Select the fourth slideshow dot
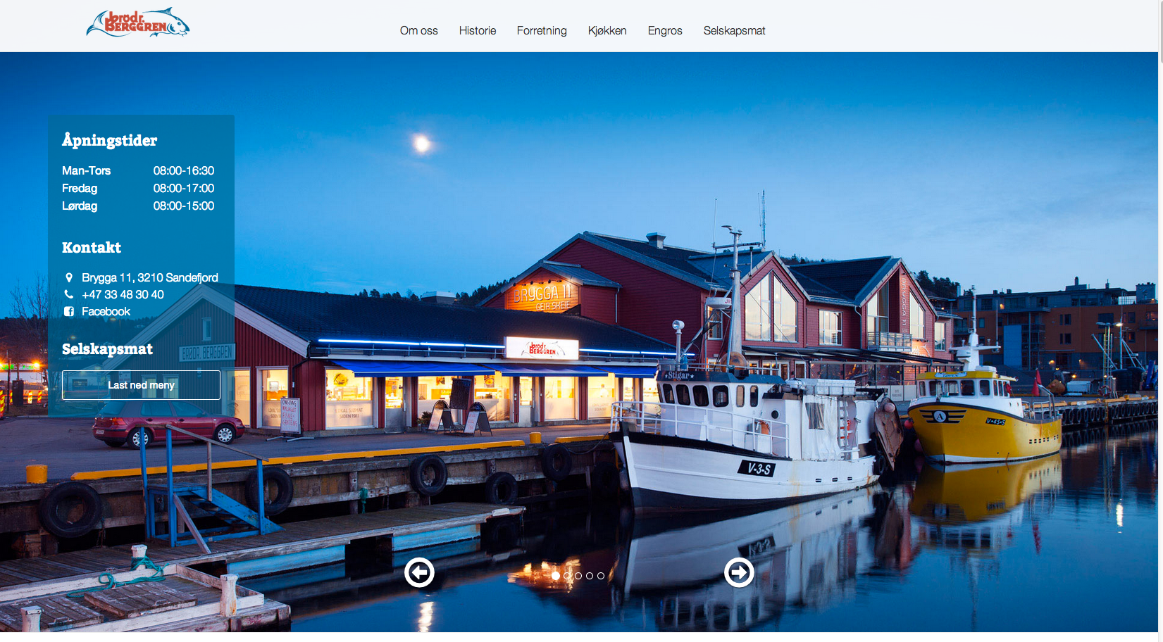1163x642 pixels. (590, 576)
